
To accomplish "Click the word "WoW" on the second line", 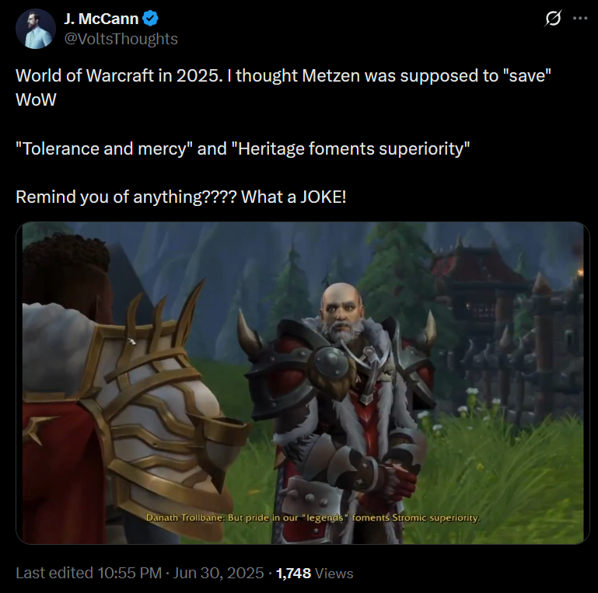I will pos(36,99).
